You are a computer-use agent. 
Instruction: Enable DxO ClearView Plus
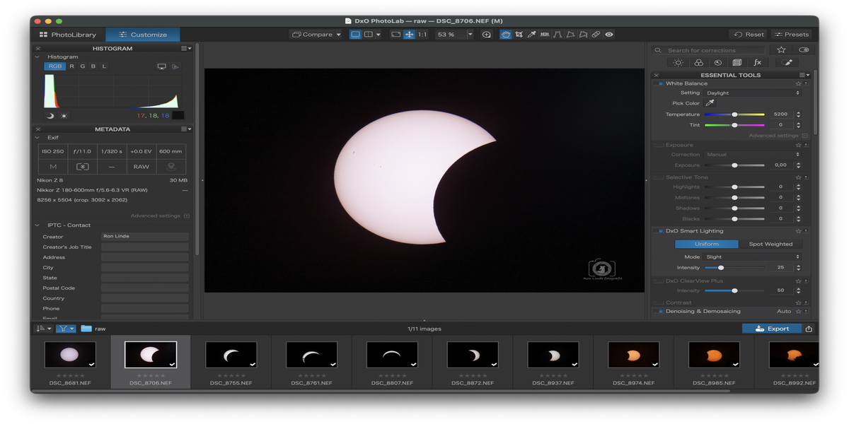coord(659,281)
